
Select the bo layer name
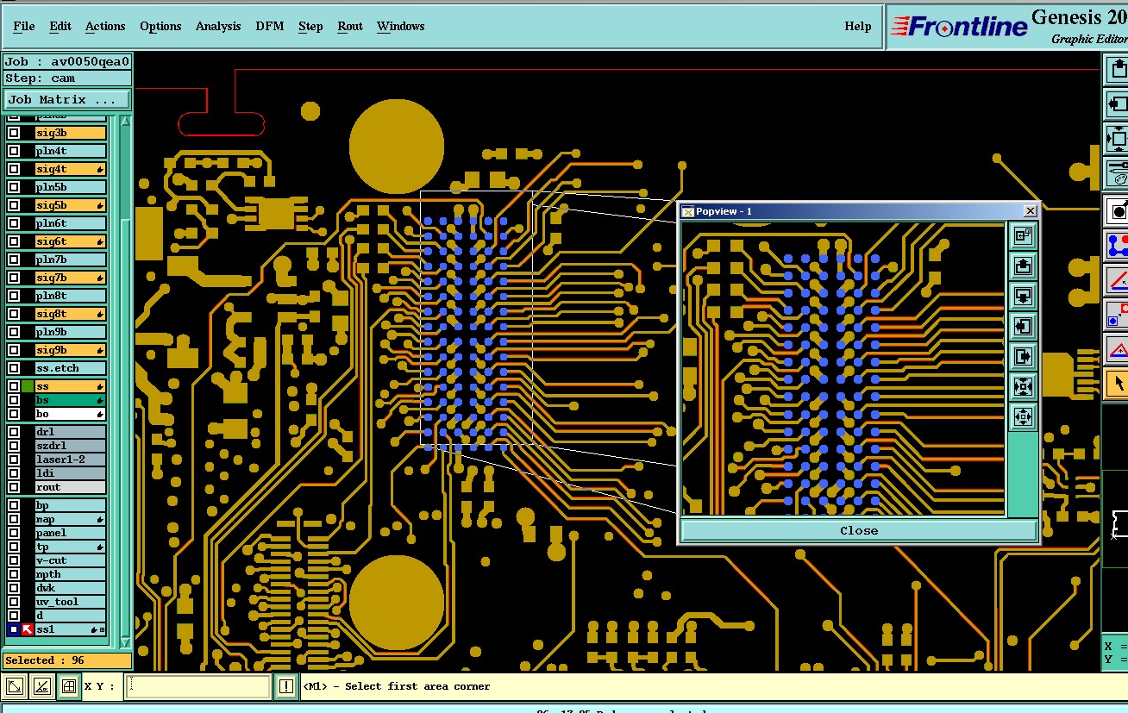pos(70,414)
